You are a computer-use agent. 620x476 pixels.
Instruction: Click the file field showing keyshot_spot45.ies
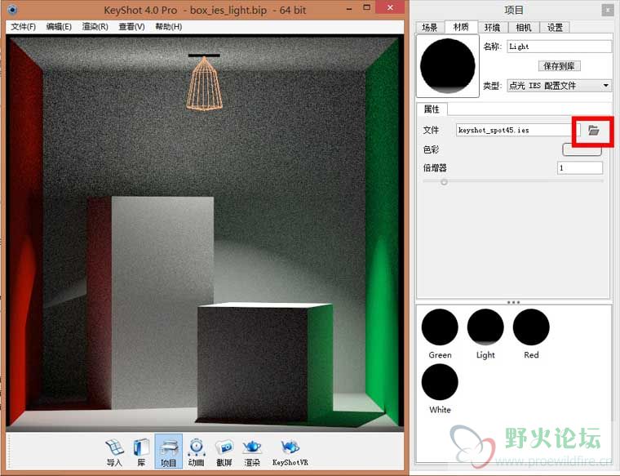(518, 130)
